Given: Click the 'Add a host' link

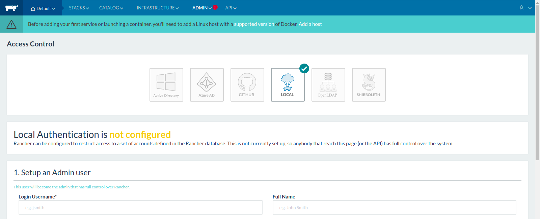Looking at the screenshot, I should click(x=310, y=24).
